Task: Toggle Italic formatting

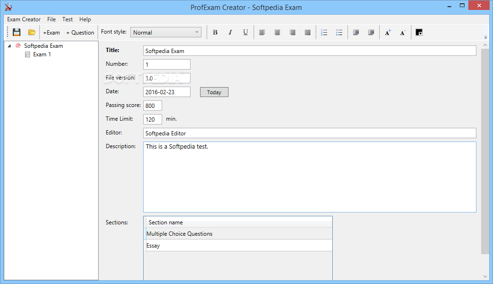Action: (x=230, y=32)
